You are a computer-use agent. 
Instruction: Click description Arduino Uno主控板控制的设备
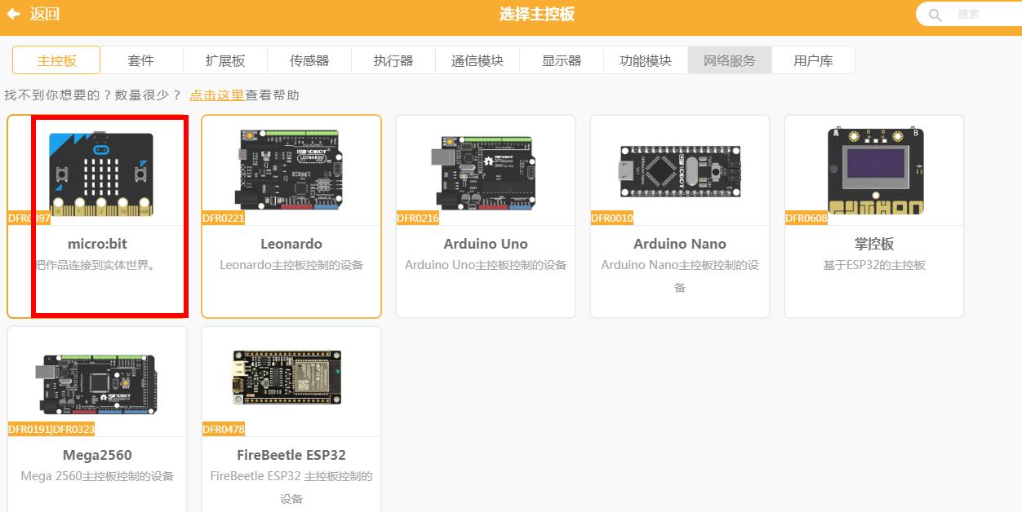[486, 265]
